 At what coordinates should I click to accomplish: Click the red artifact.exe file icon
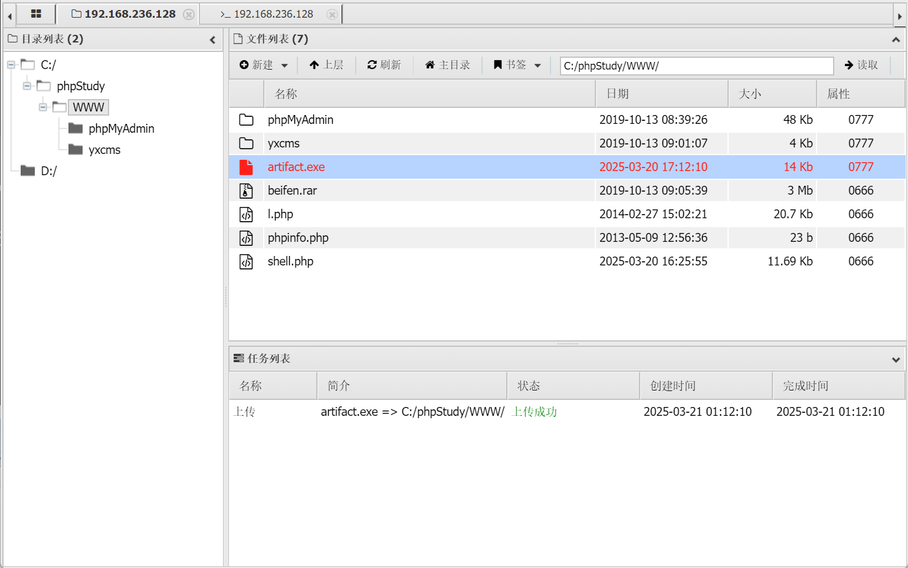point(246,167)
